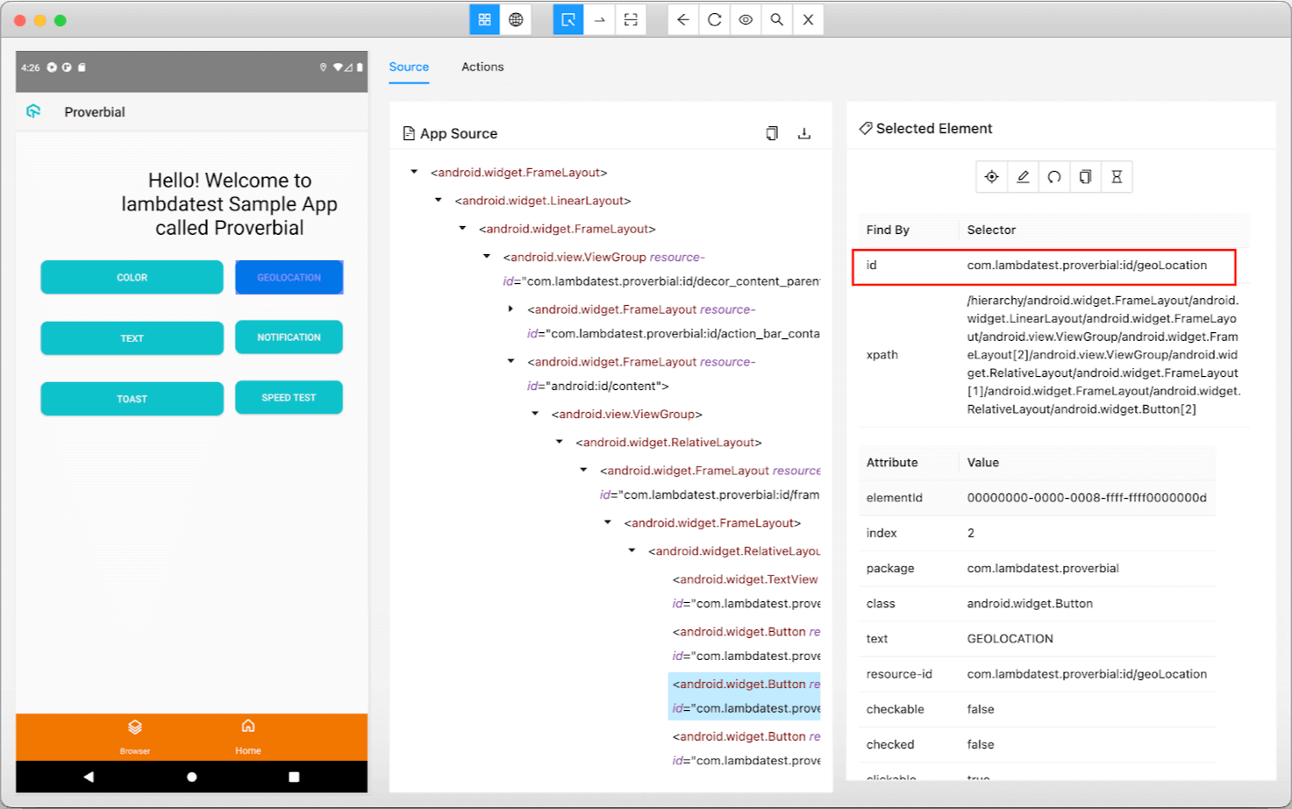Copy attributes of the selected element
1292x809 pixels.
point(1085,176)
